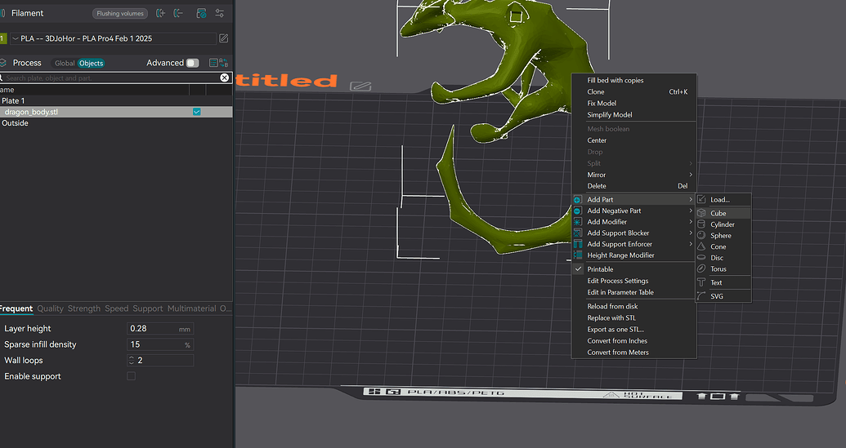The image size is (846, 448).
Task: Choose Fill bed with copies
Action: (615, 80)
